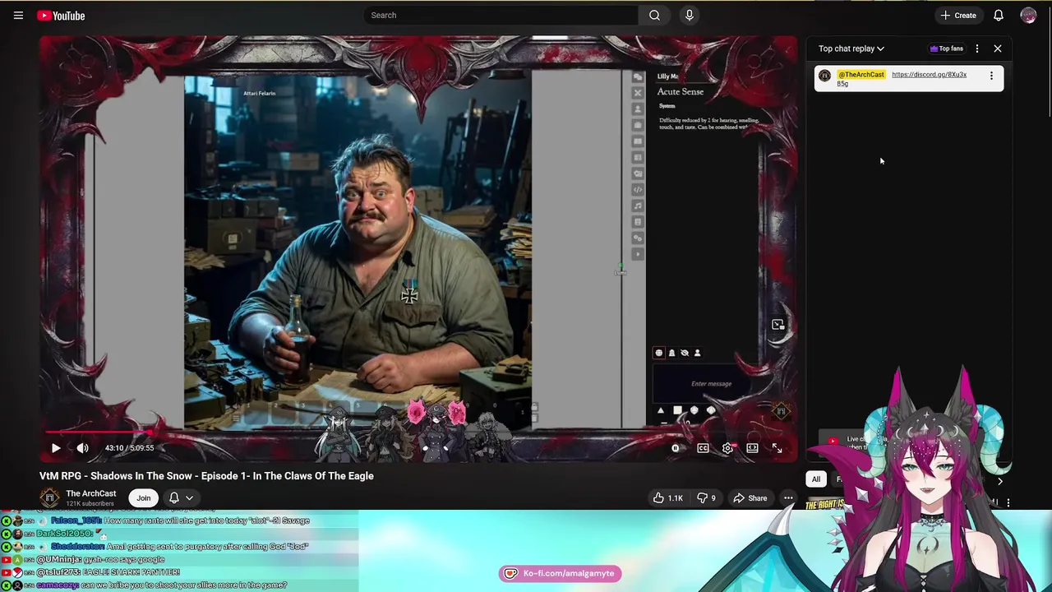Select self roll person mode
Image resolution: width=1052 pixels, height=592 pixels.
pos(698,353)
